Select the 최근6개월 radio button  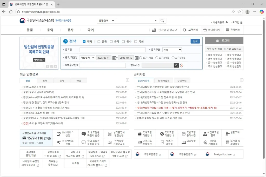coord(173,58)
